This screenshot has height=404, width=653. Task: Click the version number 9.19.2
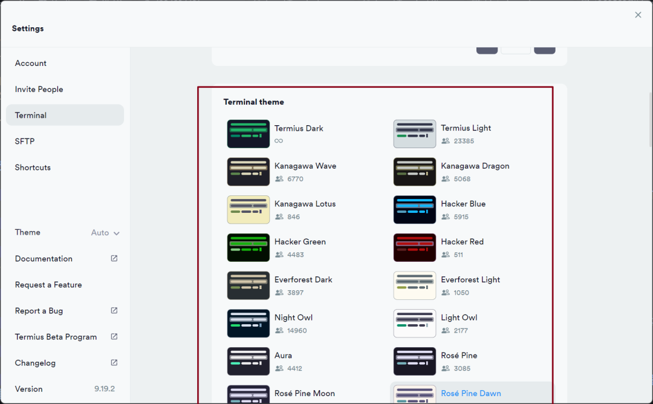(105, 389)
